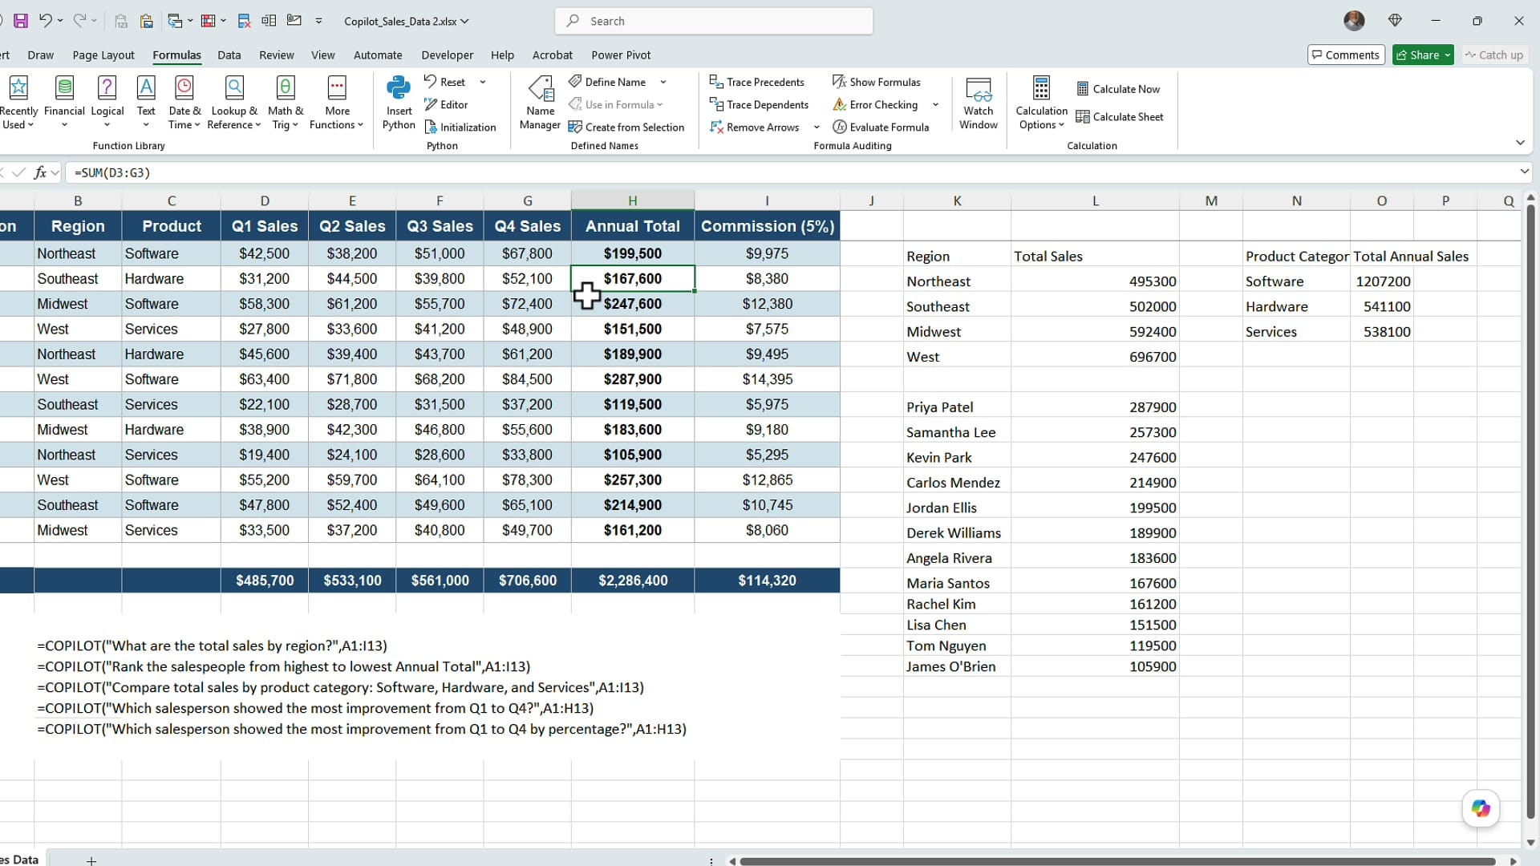Viewport: 1540px width, 866px height.
Task: Select Priya Patel cell
Action: click(957, 407)
